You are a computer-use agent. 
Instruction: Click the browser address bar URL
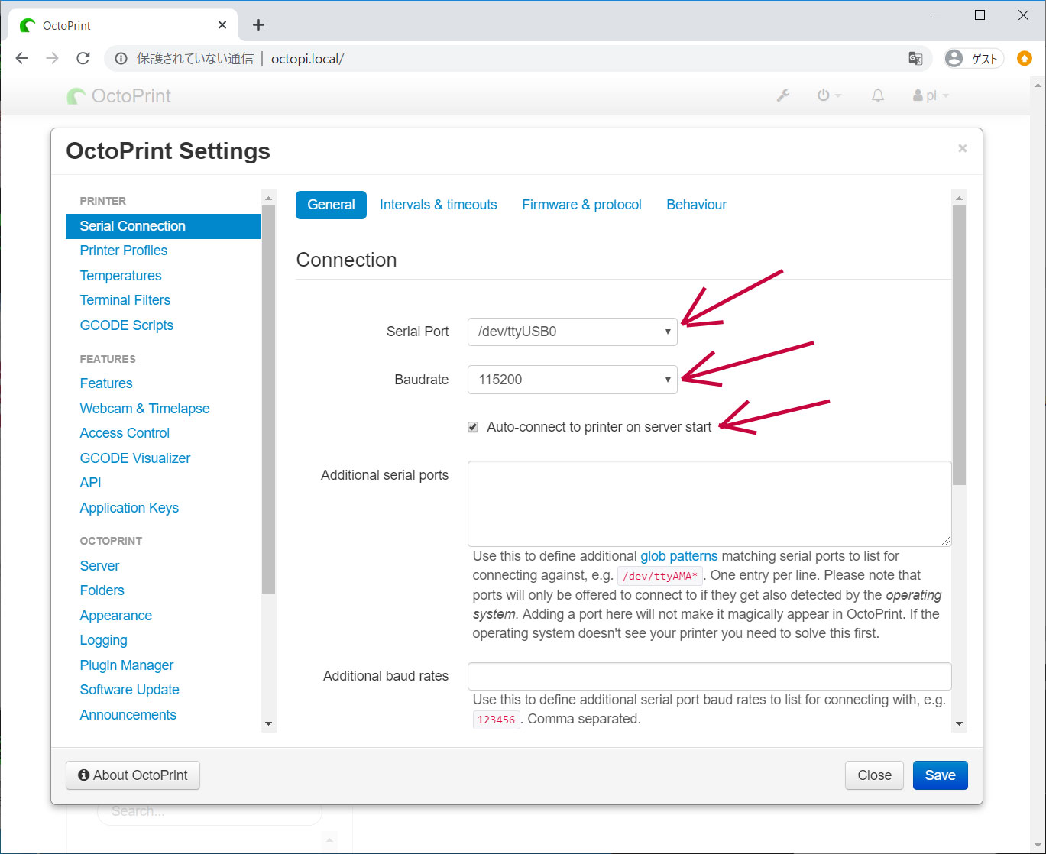click(x=307, y=59)
